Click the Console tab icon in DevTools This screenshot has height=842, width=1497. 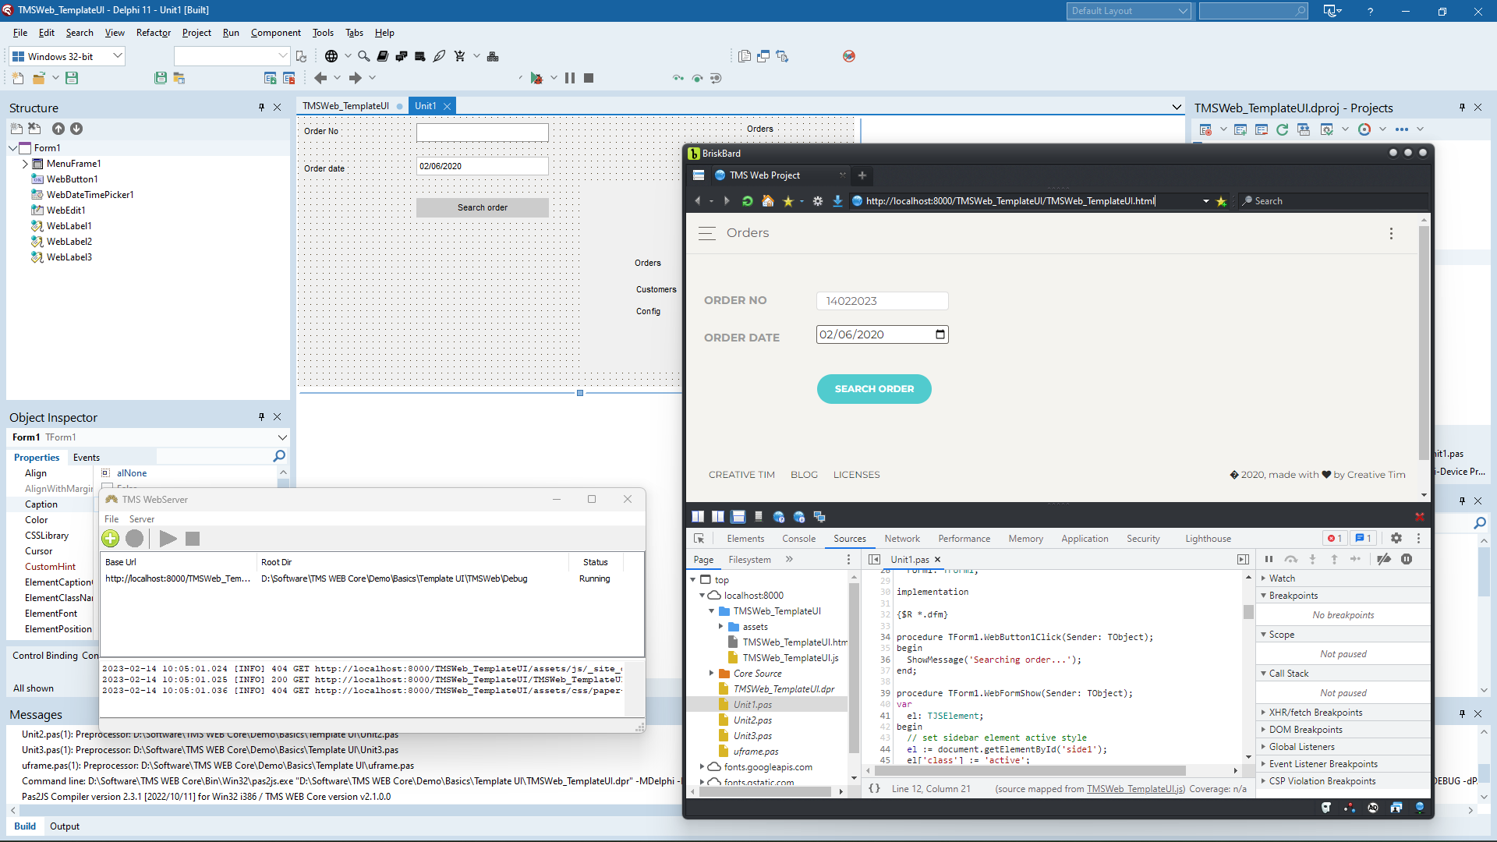tap(798, 539)
